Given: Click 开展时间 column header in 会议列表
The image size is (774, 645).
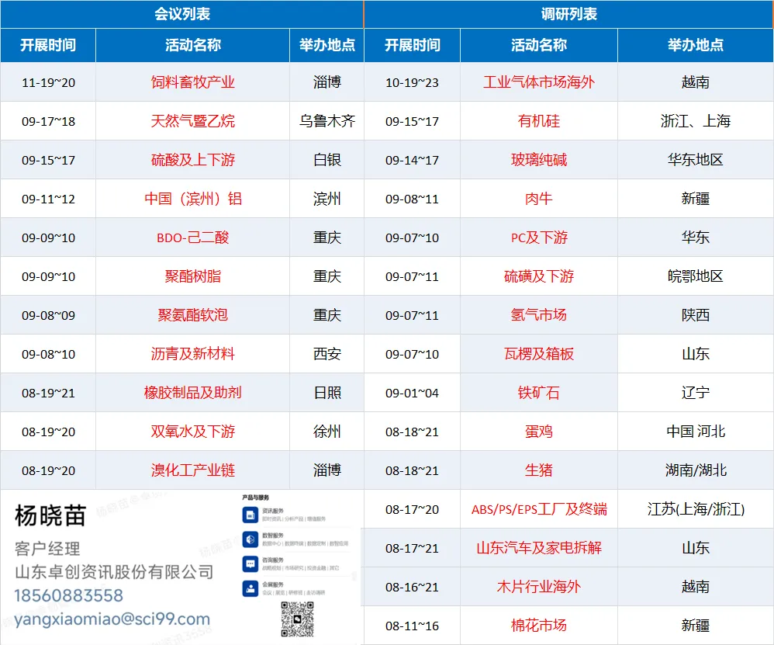Looking at the screenshot, I should (x=48, y=46).
